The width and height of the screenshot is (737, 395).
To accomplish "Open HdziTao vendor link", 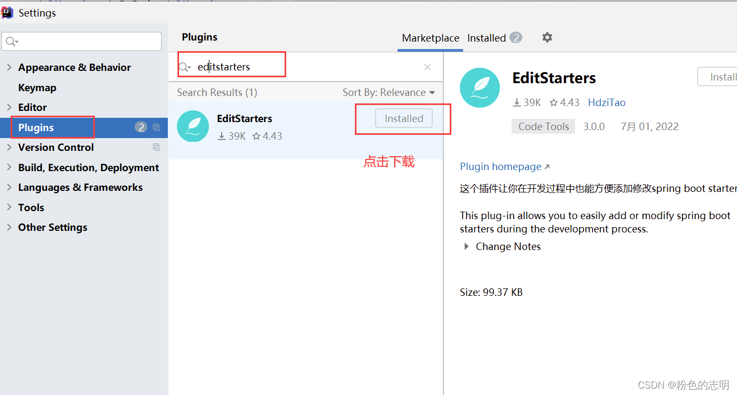I will (606, 102).
